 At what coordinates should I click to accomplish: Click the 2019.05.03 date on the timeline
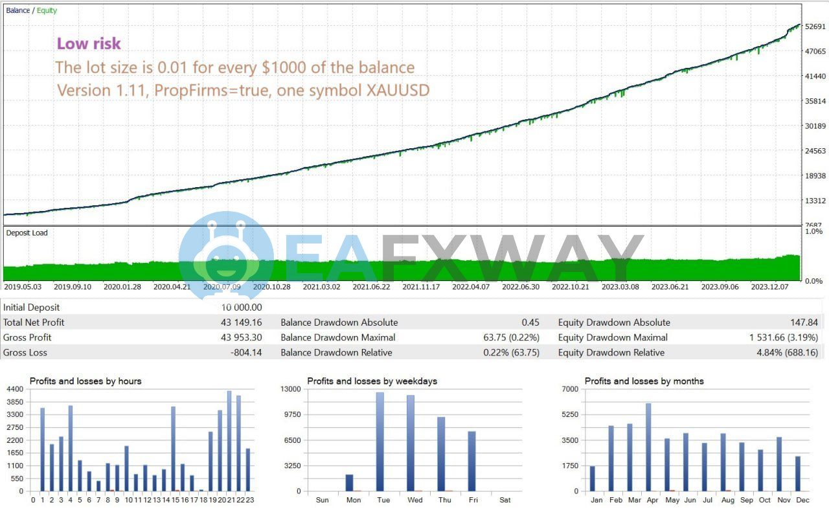(x=23, y=286)
